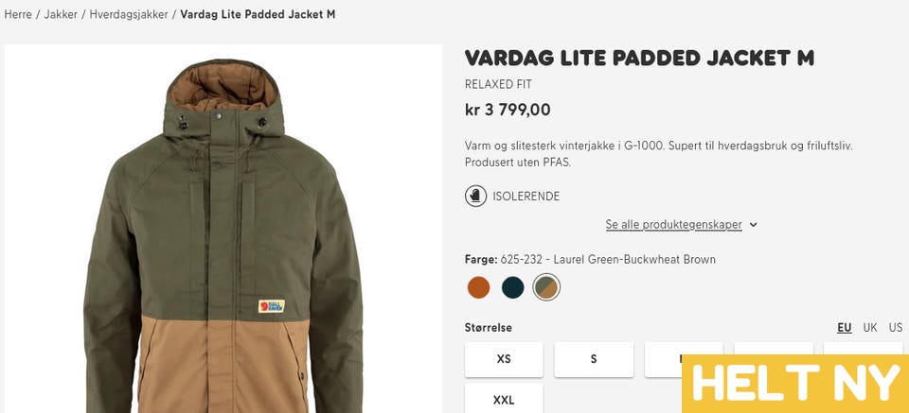Click the Fjällräven logo patch on the jacket

pyautogui.click(x=272, y=306)
